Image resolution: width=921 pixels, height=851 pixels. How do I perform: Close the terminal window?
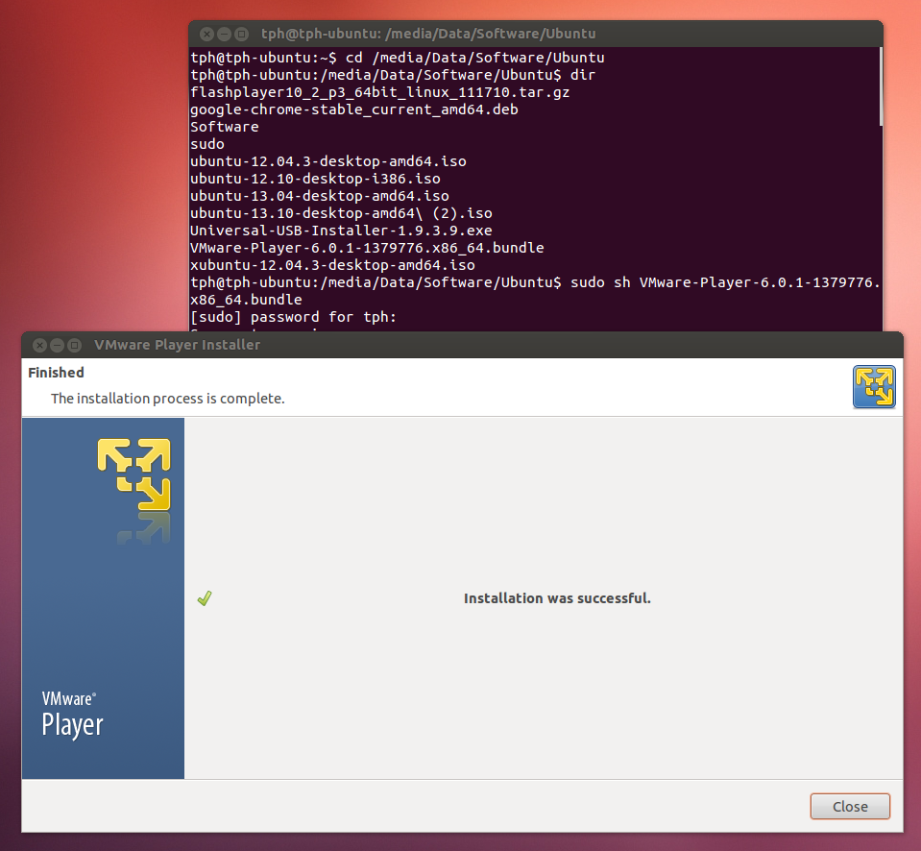[206, 34]
